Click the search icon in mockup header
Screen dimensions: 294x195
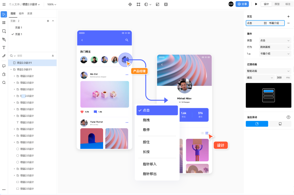(127, 40)
